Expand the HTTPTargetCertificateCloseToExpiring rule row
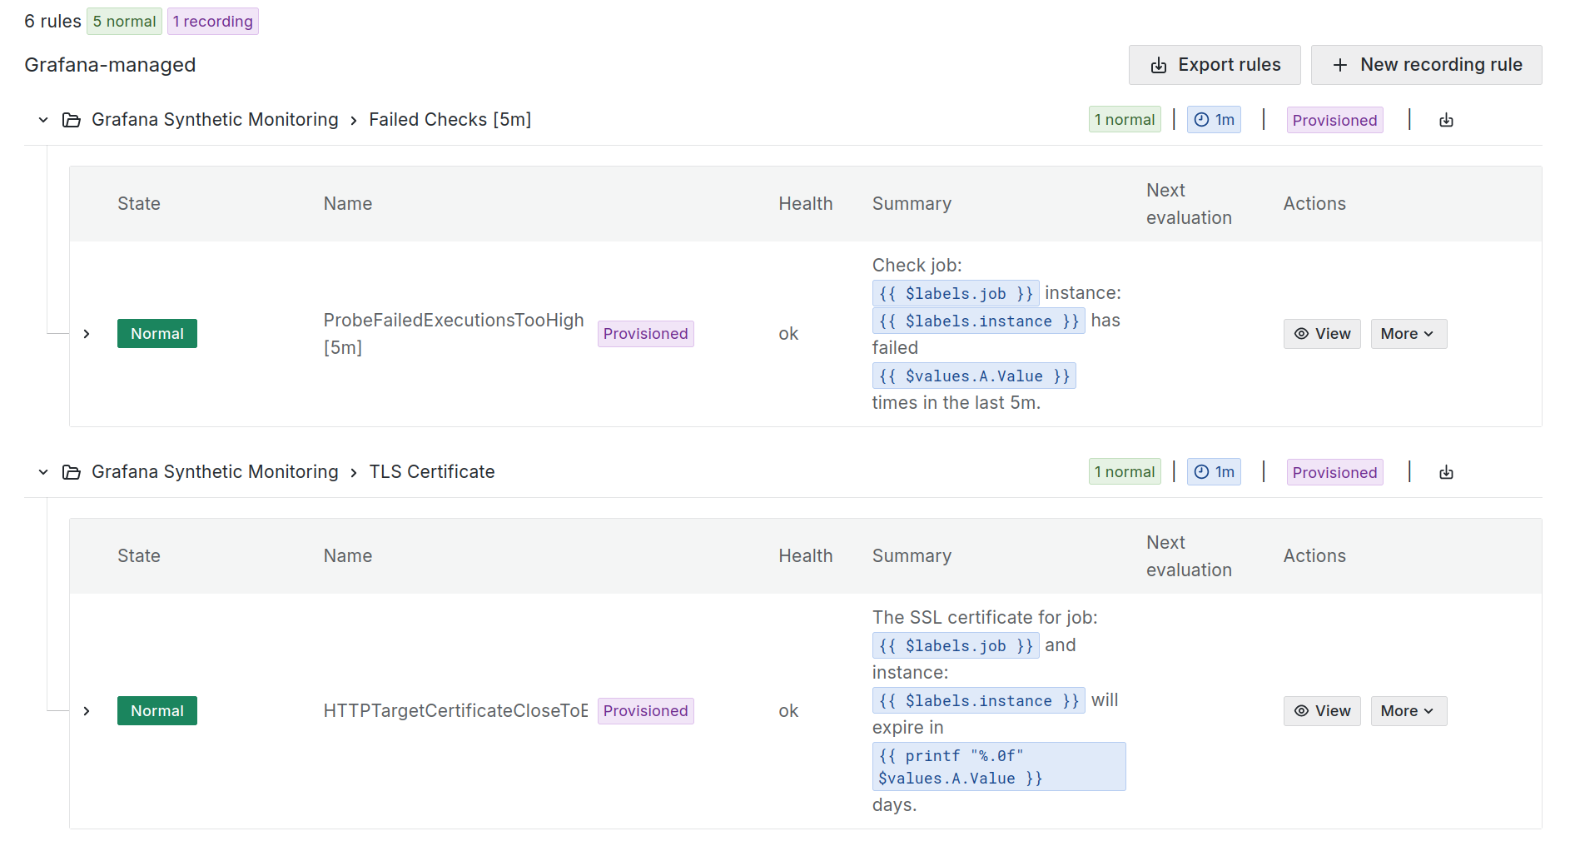This screenshot has height=861, width=1570. [87, 711]
